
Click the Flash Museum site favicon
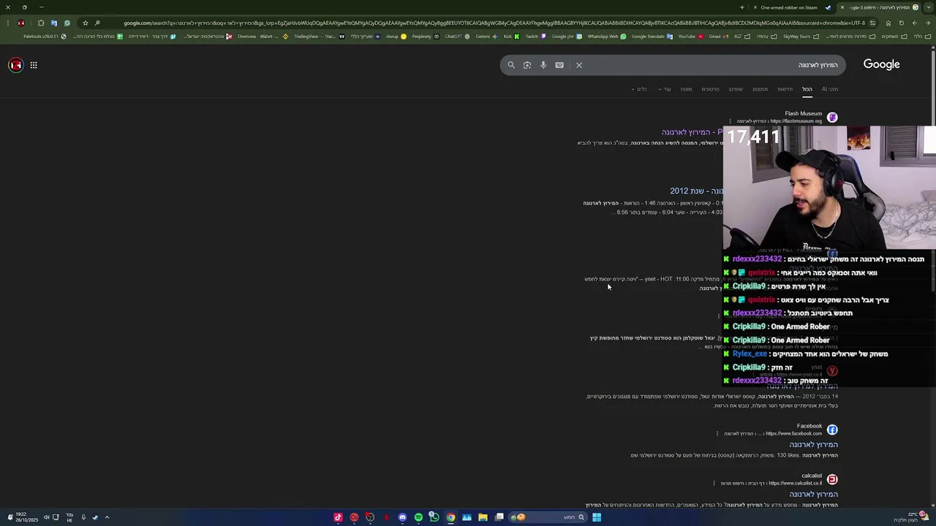coord(832,117)
